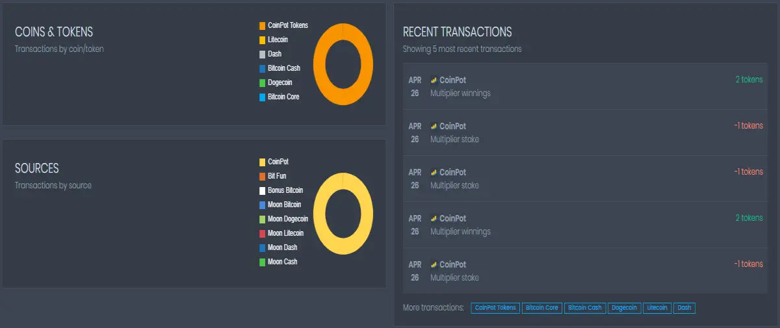Click the Sources panel heading
The width and height of the screenshot is (780, 328).
tap(37, 168)
